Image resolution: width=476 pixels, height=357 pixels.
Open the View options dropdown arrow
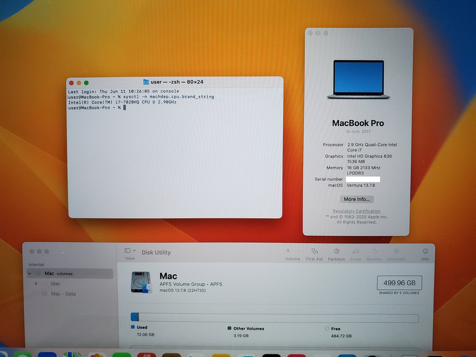pos(134,251)
